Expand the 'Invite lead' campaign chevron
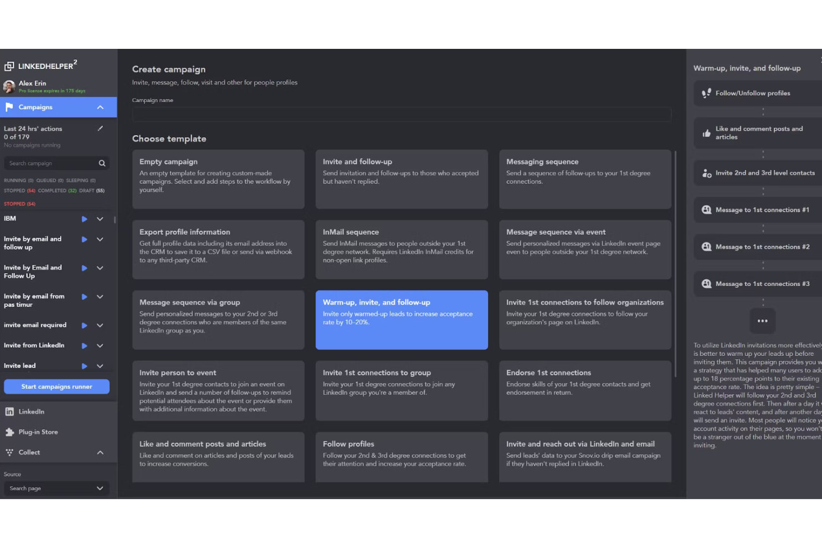Screen dimensions: 822x548 point(100,366)
